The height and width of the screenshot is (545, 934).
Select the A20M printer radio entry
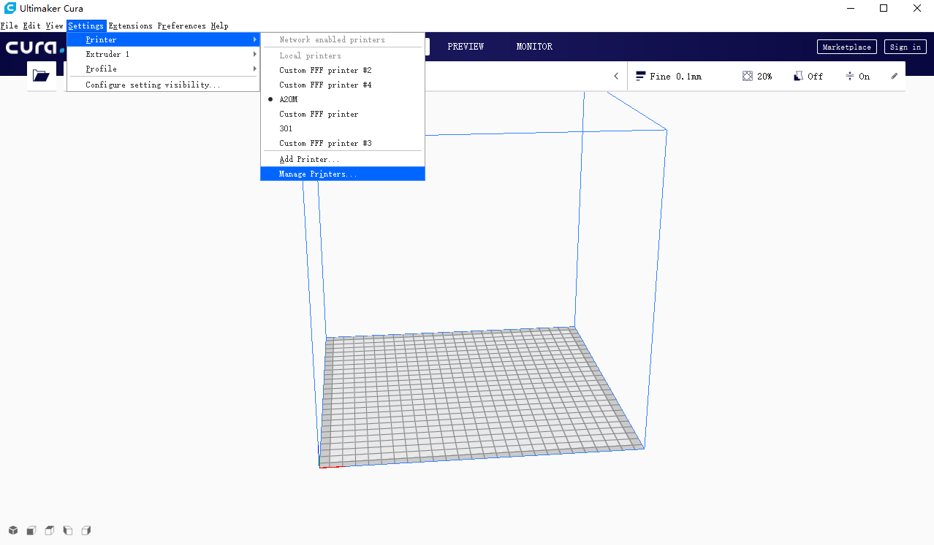(288, 99)
